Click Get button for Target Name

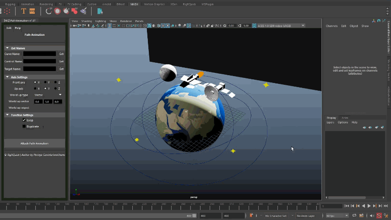[61, 69]
